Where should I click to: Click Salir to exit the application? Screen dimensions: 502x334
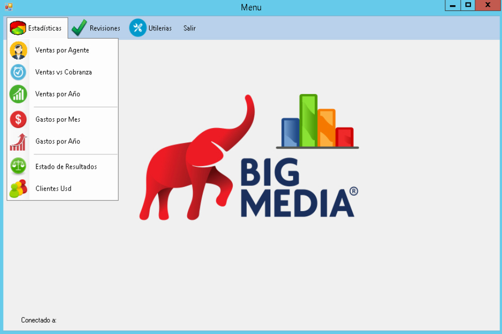pos(189,28)
